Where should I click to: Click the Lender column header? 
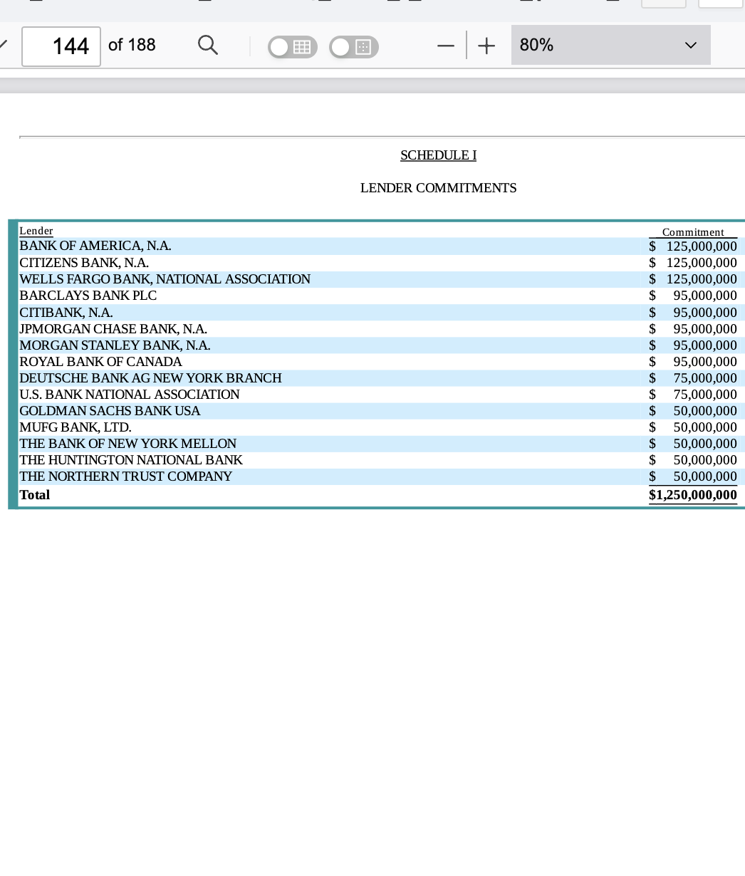[x=36, y=231]
